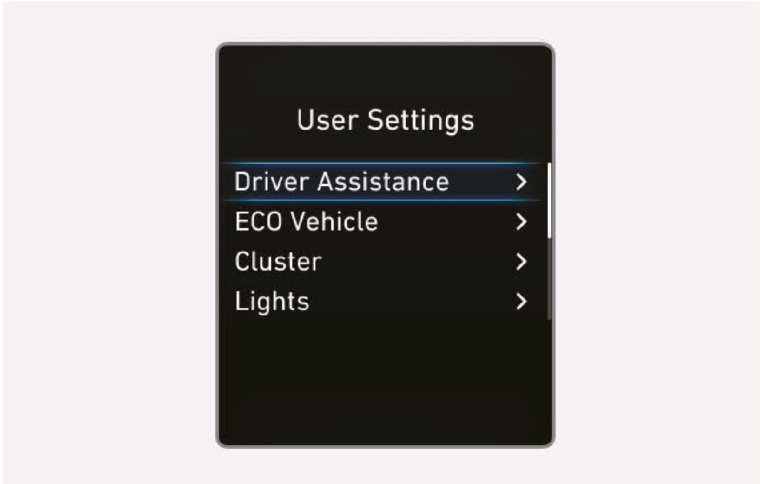The height and width of the screenshot is (484, 760).
Task: Enter the Cluster submenu with its chevron
Action: point(521,262)
